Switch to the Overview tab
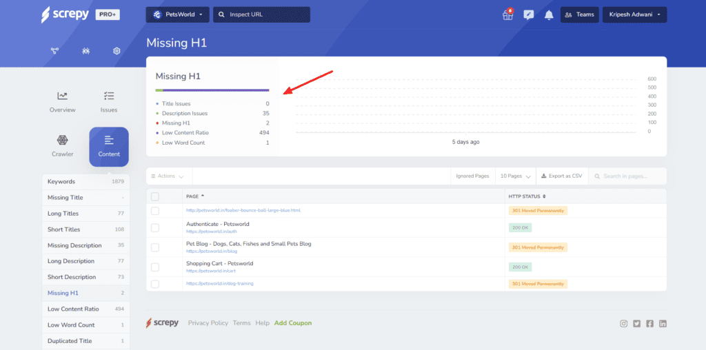The height and width of the screenshot is (350, 706). [x=63, y=102]
